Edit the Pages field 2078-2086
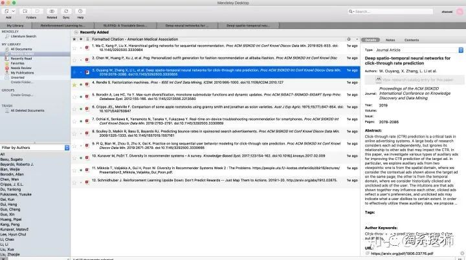Screen dimensions: 466x260 pos(389,122)
